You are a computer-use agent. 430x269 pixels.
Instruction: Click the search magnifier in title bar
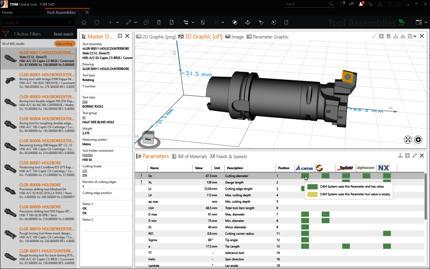pyautogui.click(x=331, y=4)
